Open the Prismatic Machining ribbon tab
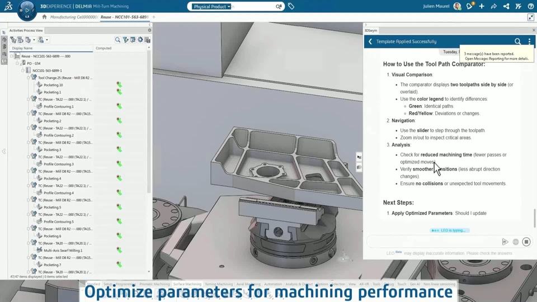 [154, 284]
